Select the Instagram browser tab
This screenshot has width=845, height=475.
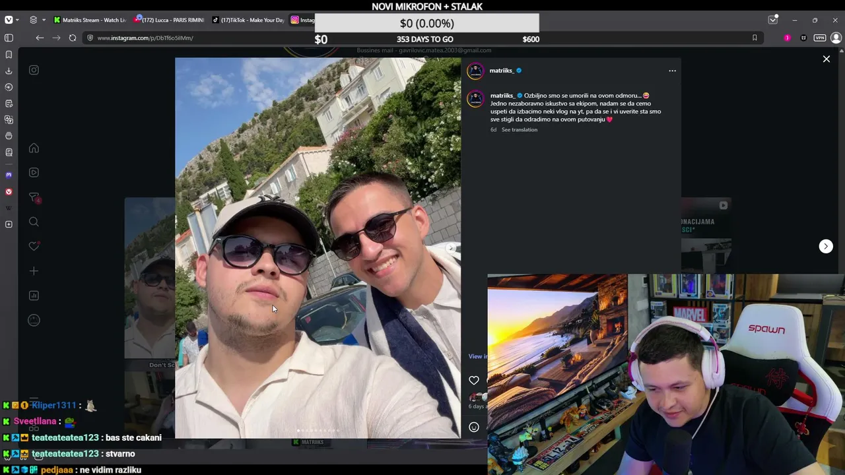pos(302,20)
